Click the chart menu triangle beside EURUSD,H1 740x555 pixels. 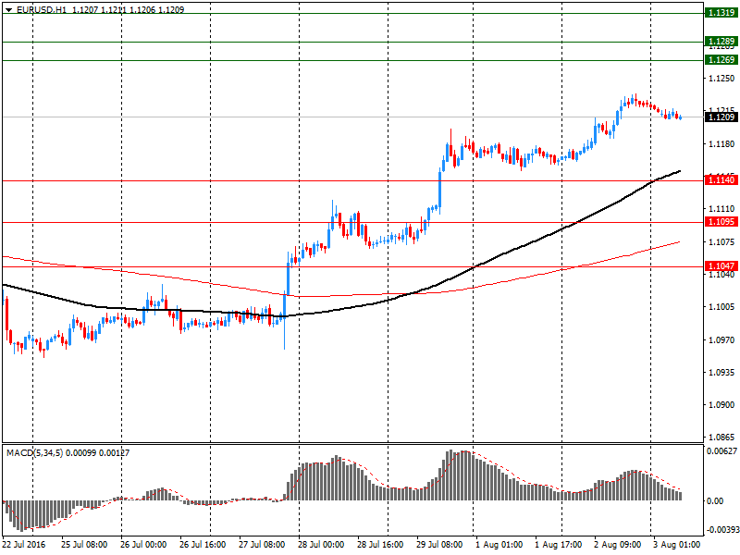8,9
